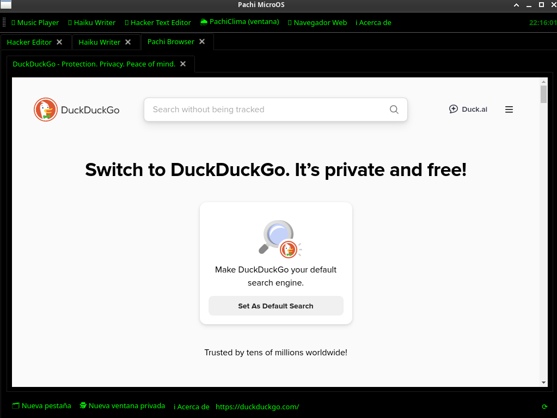Click the magnifying glass illustration in card

pyautogui.click(x=280, y=238)
